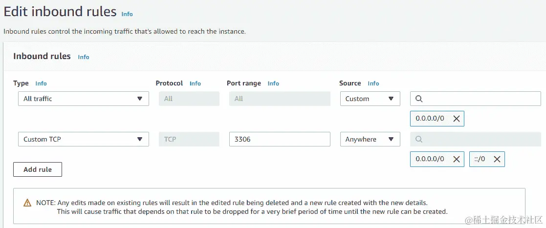The image size is (546, 228).
Task: Remove 0.0.0.0/0 from All traffic rule
Action: click(456, 119)
